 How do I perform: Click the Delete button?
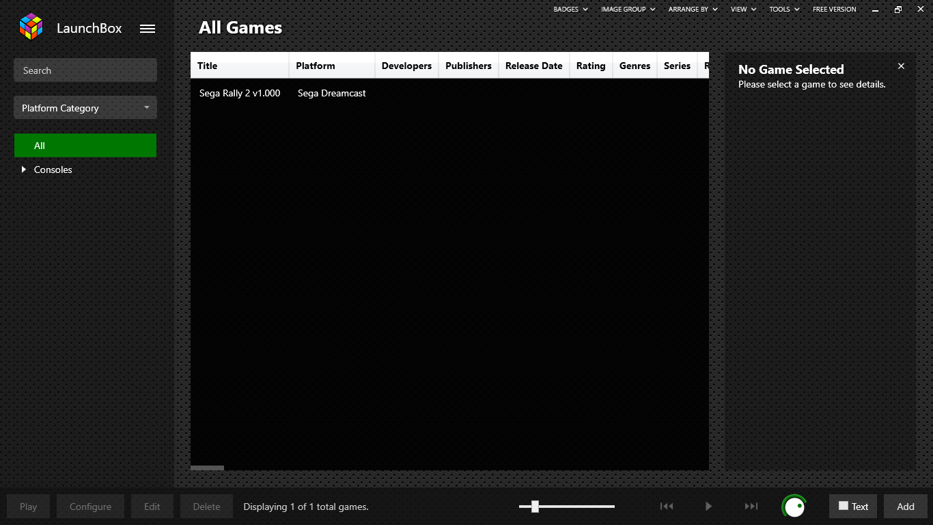point(206,507)
